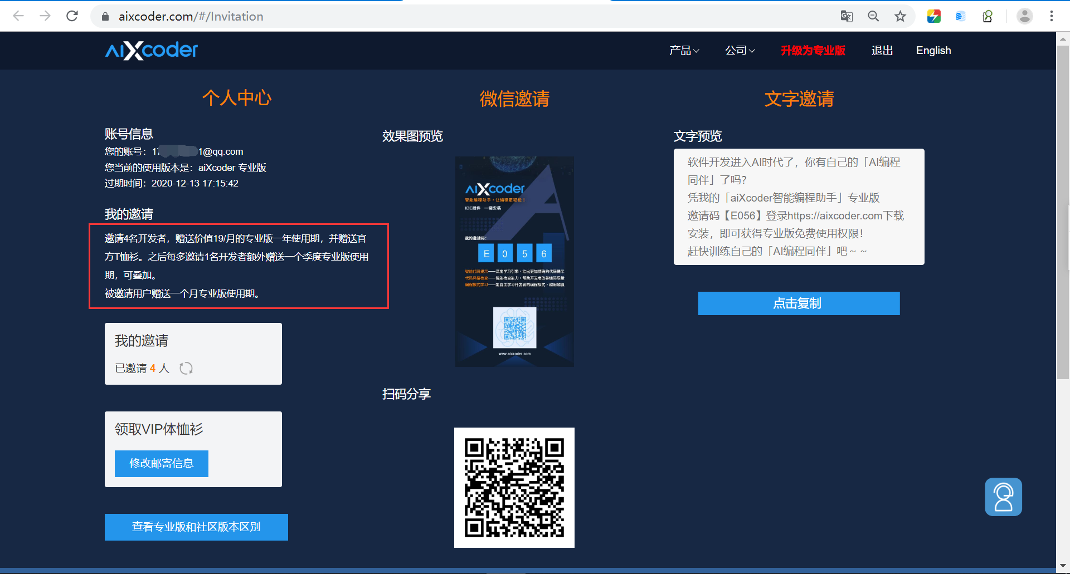Click the 修改邮寄信息 button
Viewport: 1070px width, 574px height.
[x=161, y=463]
